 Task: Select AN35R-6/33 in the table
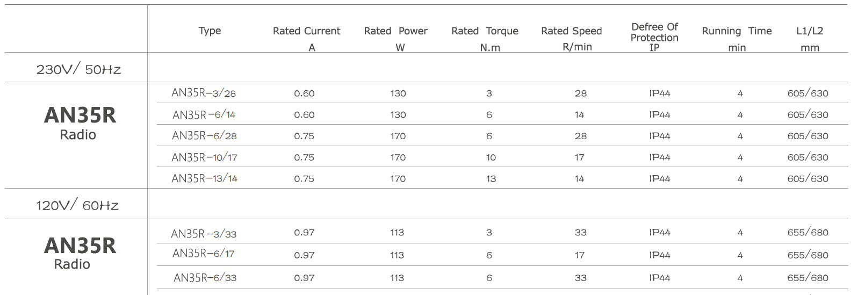(205, 278)
